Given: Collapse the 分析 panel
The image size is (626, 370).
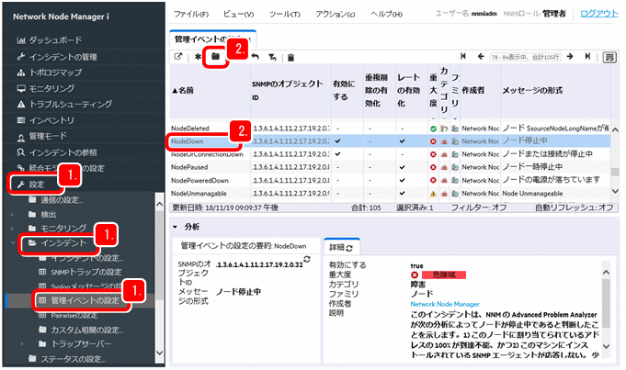Looking at the screenshot, I should click(176, 226).
